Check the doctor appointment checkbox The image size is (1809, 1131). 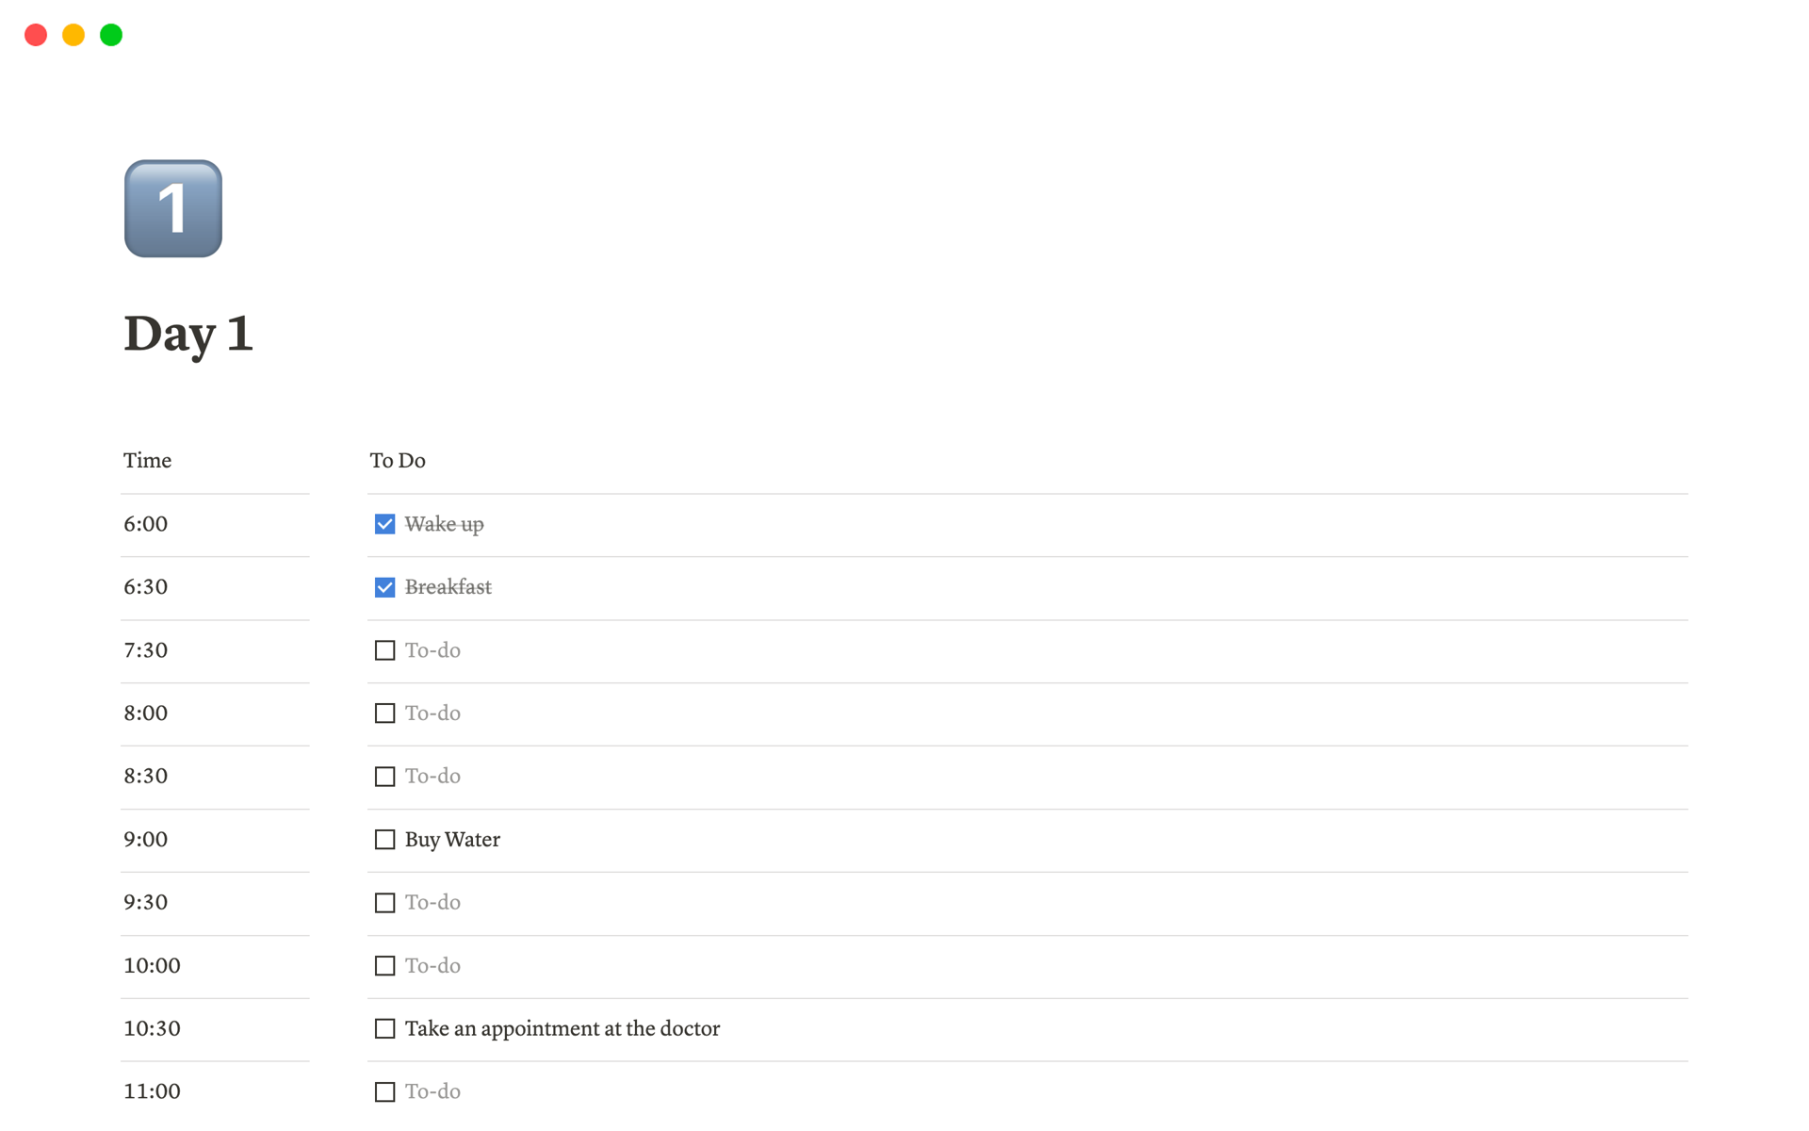(384, 1028)
